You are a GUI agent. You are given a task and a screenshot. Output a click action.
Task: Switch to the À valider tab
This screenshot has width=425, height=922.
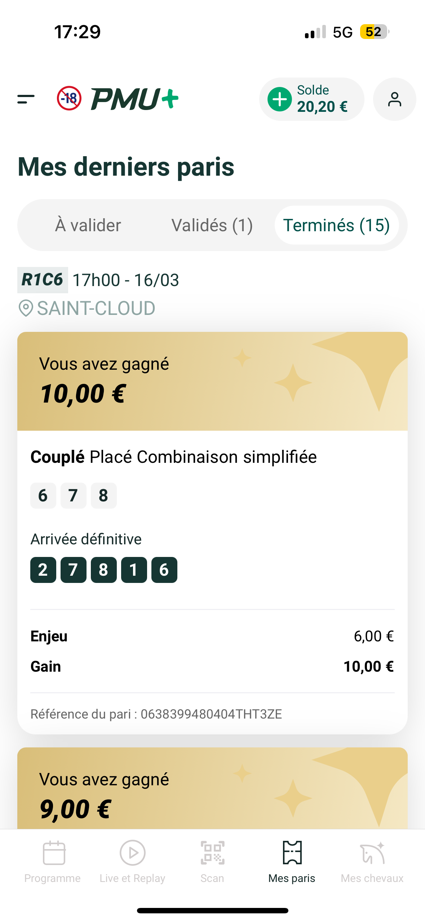[88, 225]
